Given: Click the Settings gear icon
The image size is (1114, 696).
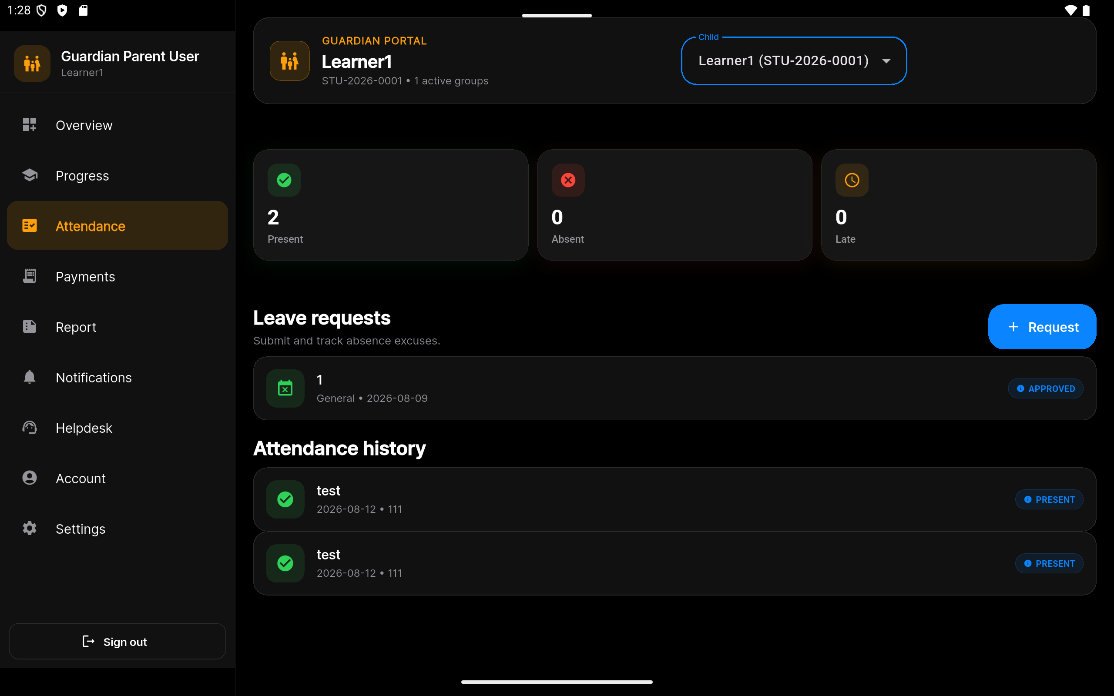Looking at the screenshot, I should coord(30,529).
